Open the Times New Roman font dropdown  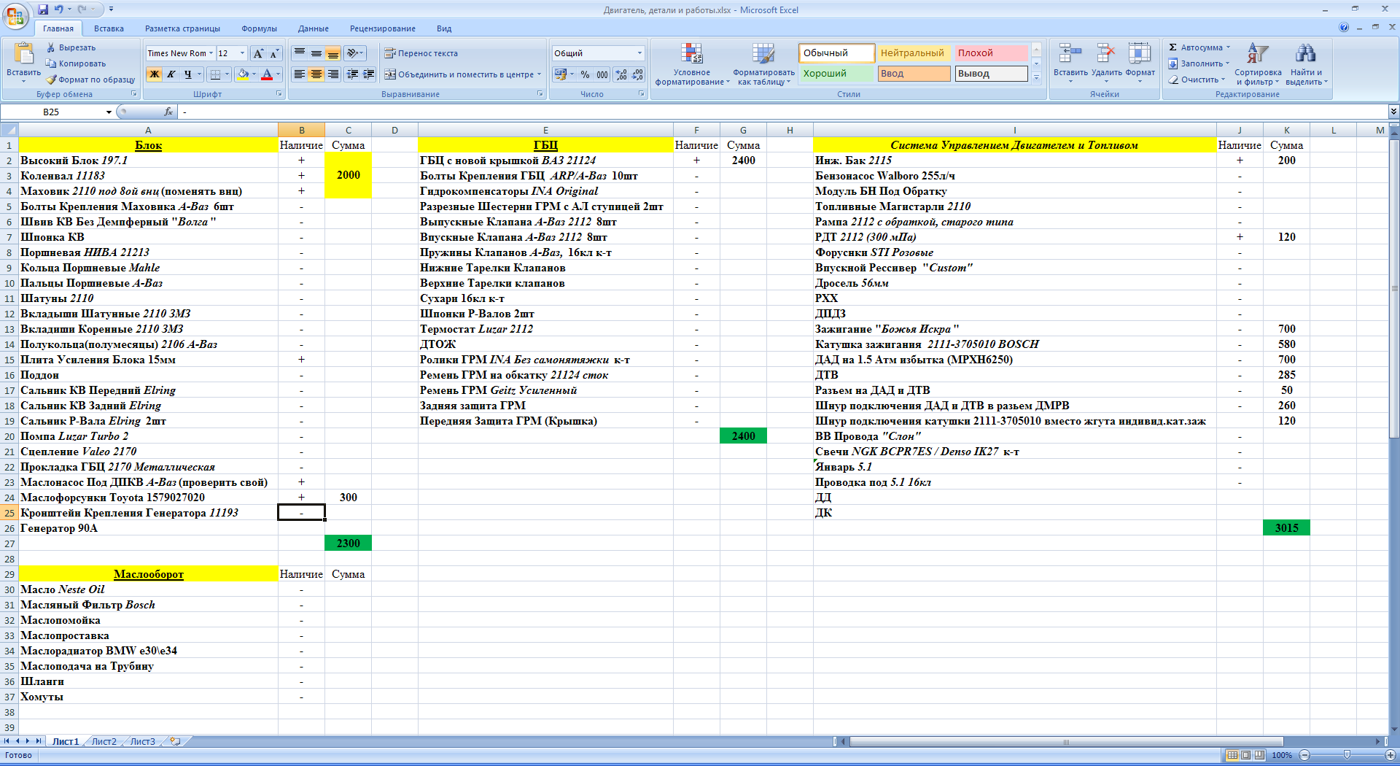coord(211,53)
